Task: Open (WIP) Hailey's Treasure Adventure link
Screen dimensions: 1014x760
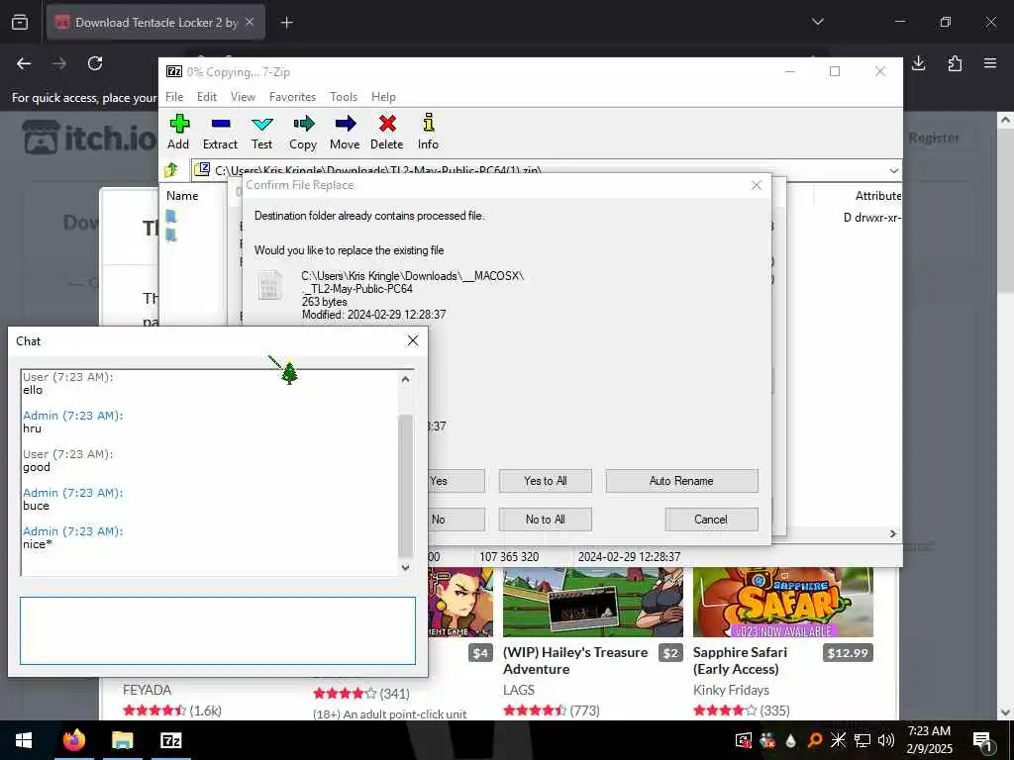Action: (x=575, y=660)
